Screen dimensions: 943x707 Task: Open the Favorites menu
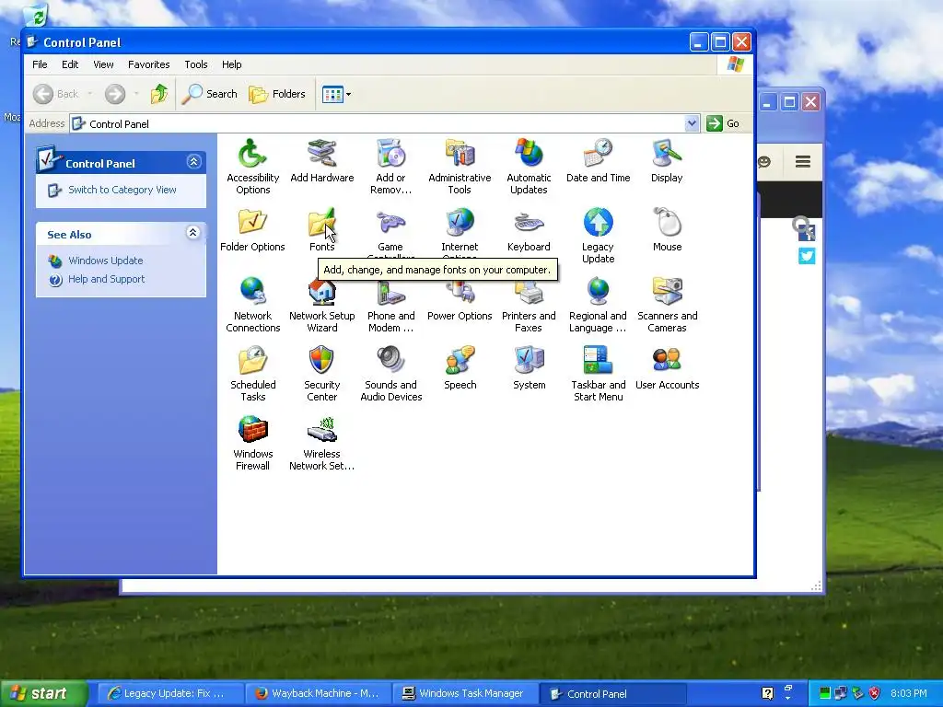click(x=148, y=64)
